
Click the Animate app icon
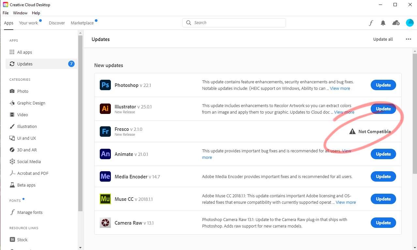[105, 154]
